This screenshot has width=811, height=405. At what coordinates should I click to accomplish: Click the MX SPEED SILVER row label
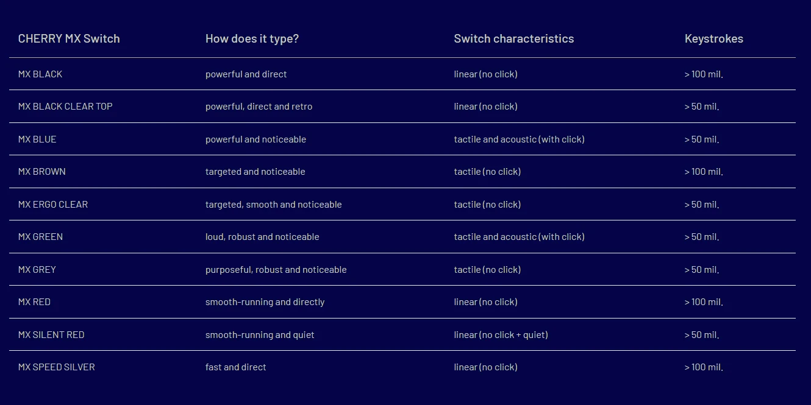point(57,367)
